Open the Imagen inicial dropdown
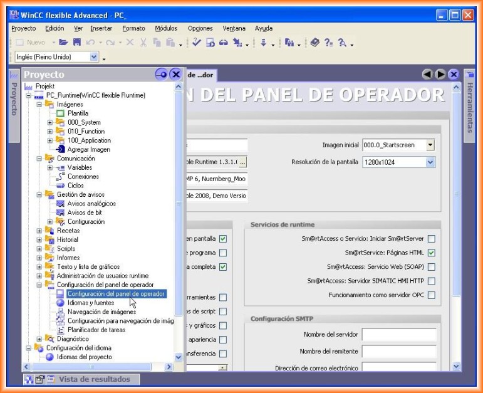 click(x=430, y=145)
